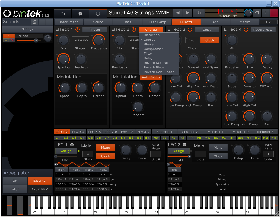Click External arpeggiator sync button
Viewport: 280px width, 217px height.
40,181
